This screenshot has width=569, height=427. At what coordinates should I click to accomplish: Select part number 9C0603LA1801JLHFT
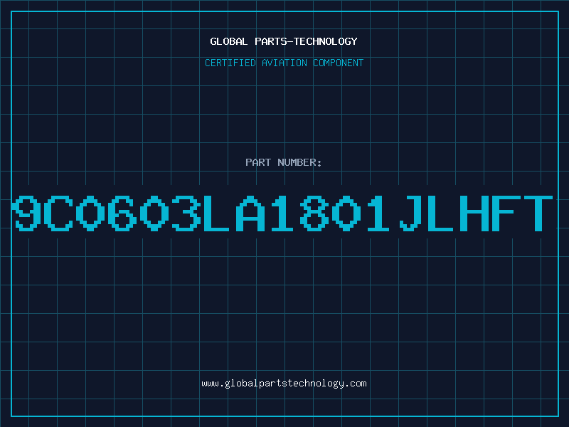pos(282,213)
